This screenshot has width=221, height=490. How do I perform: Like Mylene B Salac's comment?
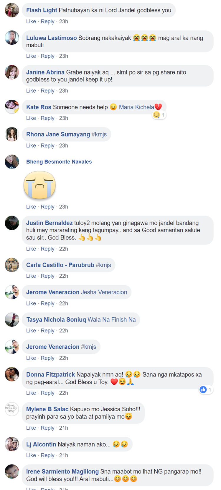(x=31, y=428)
